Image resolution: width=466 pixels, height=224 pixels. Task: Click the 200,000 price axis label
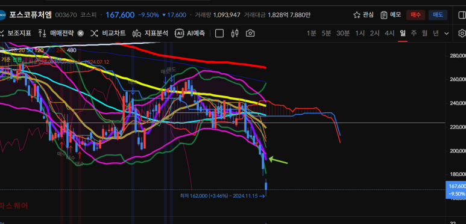tap(458, 151)
